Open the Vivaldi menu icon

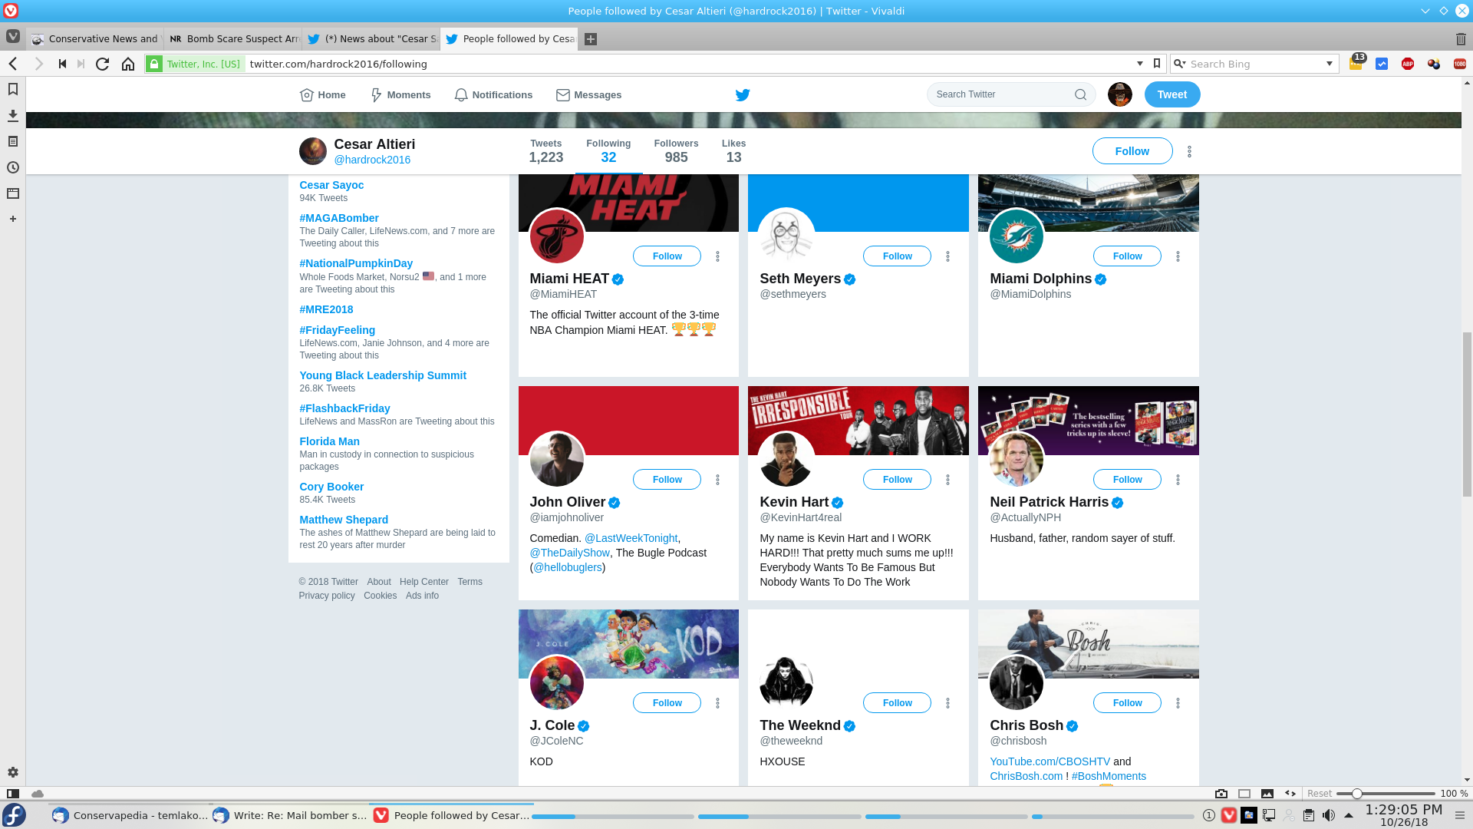[13, 37]
